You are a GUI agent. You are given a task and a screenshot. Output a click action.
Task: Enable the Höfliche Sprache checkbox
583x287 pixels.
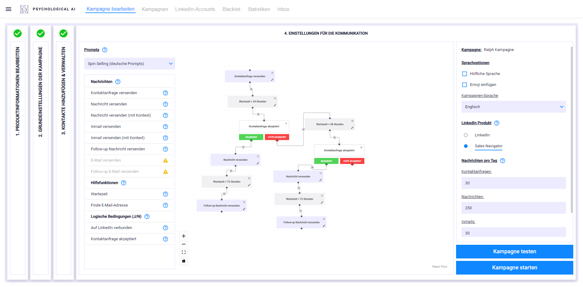465,74
